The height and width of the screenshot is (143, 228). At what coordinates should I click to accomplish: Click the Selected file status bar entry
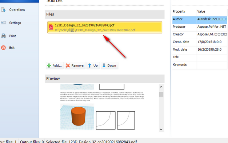pos(91,142)
